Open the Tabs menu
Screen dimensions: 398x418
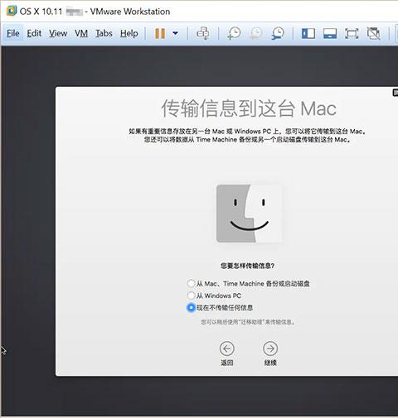[104, 33]
